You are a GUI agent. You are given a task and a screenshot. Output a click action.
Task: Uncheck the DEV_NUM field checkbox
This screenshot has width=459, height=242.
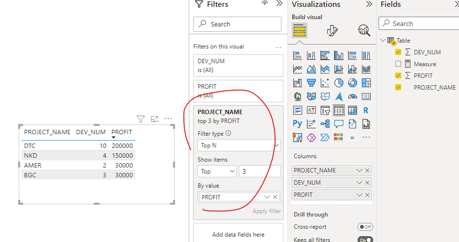(398, 52)
